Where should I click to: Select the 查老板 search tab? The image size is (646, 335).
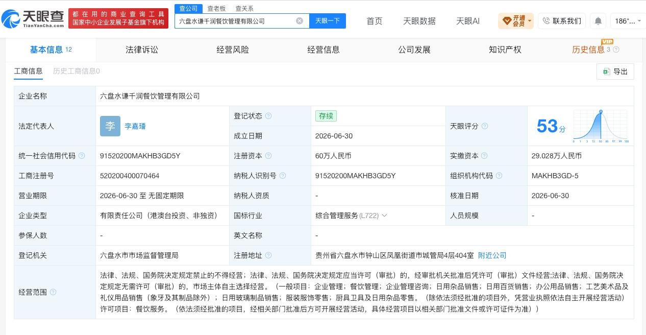coord(216,8)
